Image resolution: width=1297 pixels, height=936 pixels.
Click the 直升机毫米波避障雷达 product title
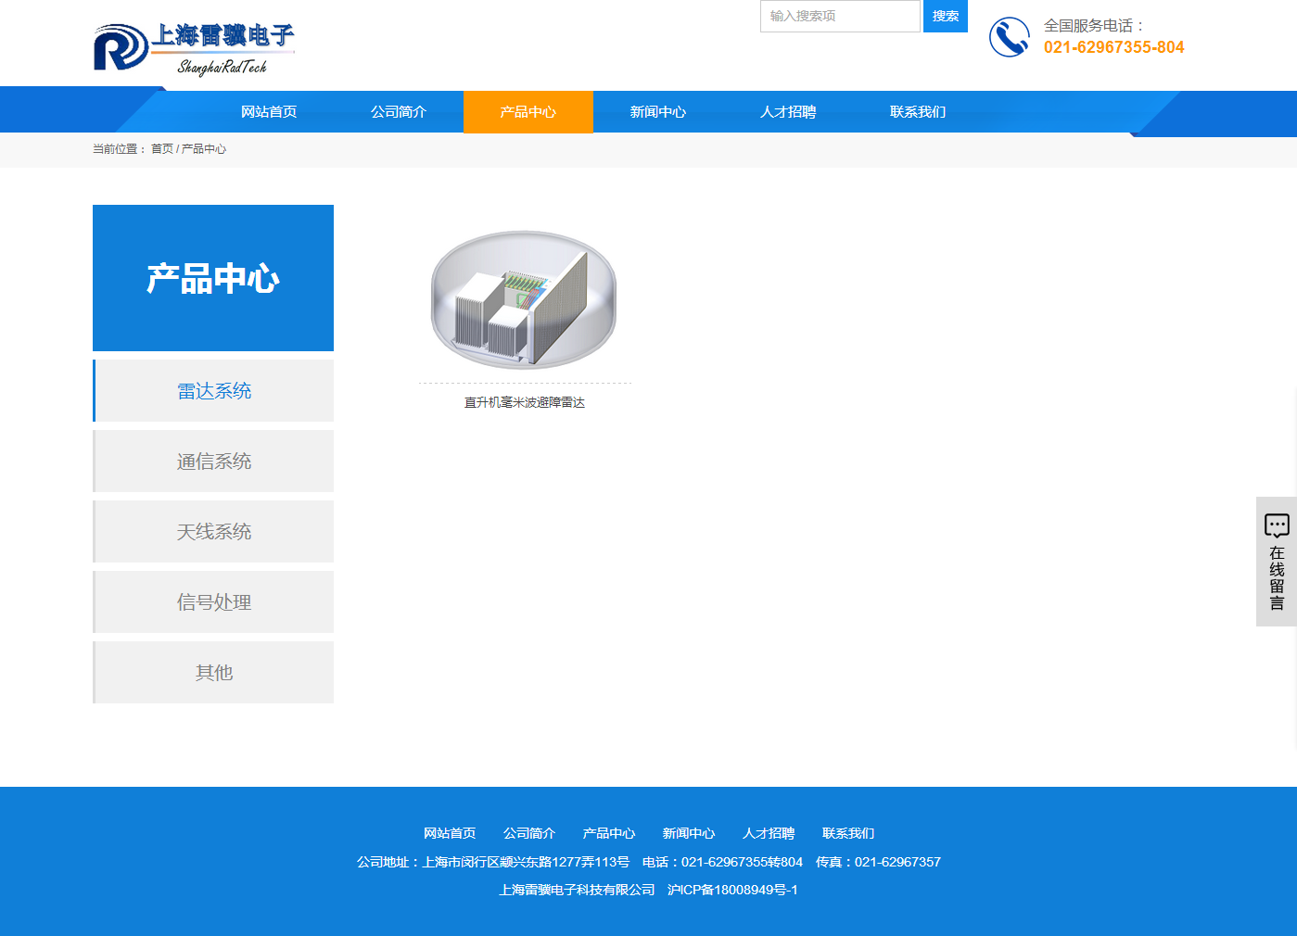(x=525, y=402)
